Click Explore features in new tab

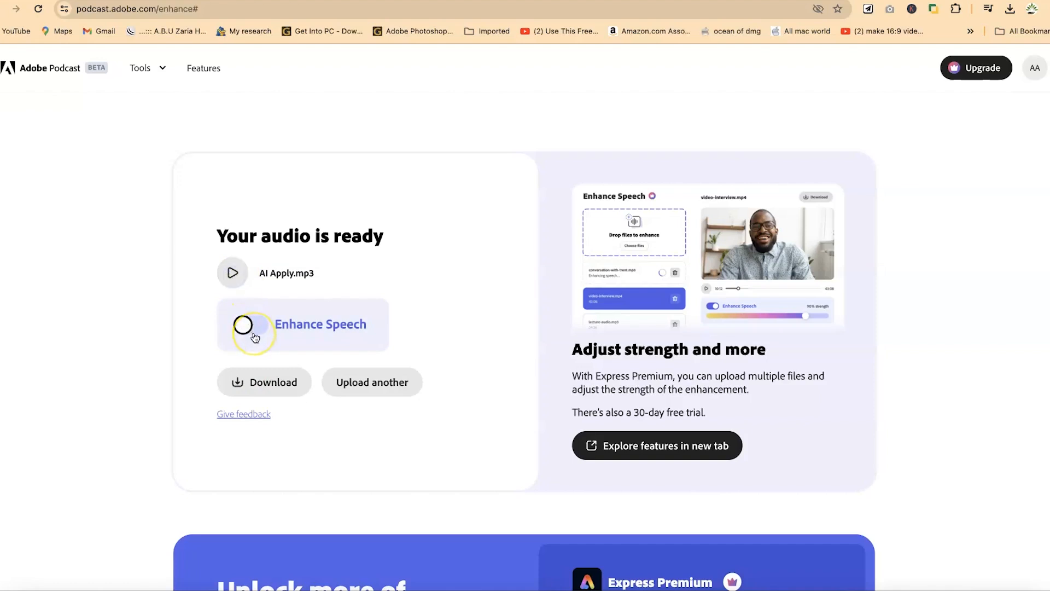point(657,446)
